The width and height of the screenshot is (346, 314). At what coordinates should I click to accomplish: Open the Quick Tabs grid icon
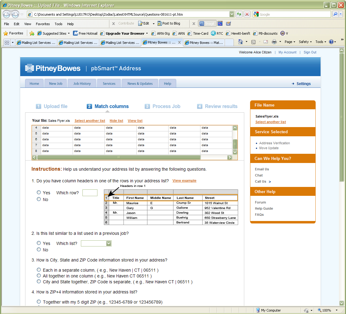click(x=7, y=42)
